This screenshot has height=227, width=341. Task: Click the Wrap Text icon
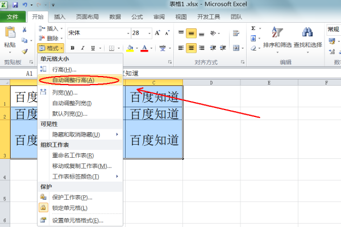click(x=236, y=33)
